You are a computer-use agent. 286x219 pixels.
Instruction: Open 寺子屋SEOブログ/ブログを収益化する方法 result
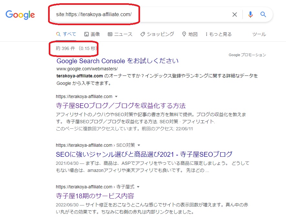[121, 106]
